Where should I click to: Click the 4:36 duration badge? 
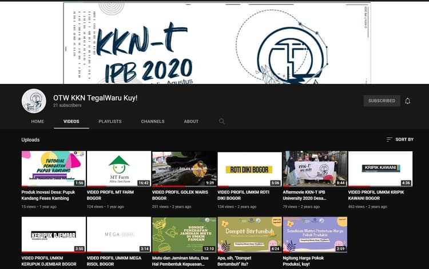(x=406, y=183)
